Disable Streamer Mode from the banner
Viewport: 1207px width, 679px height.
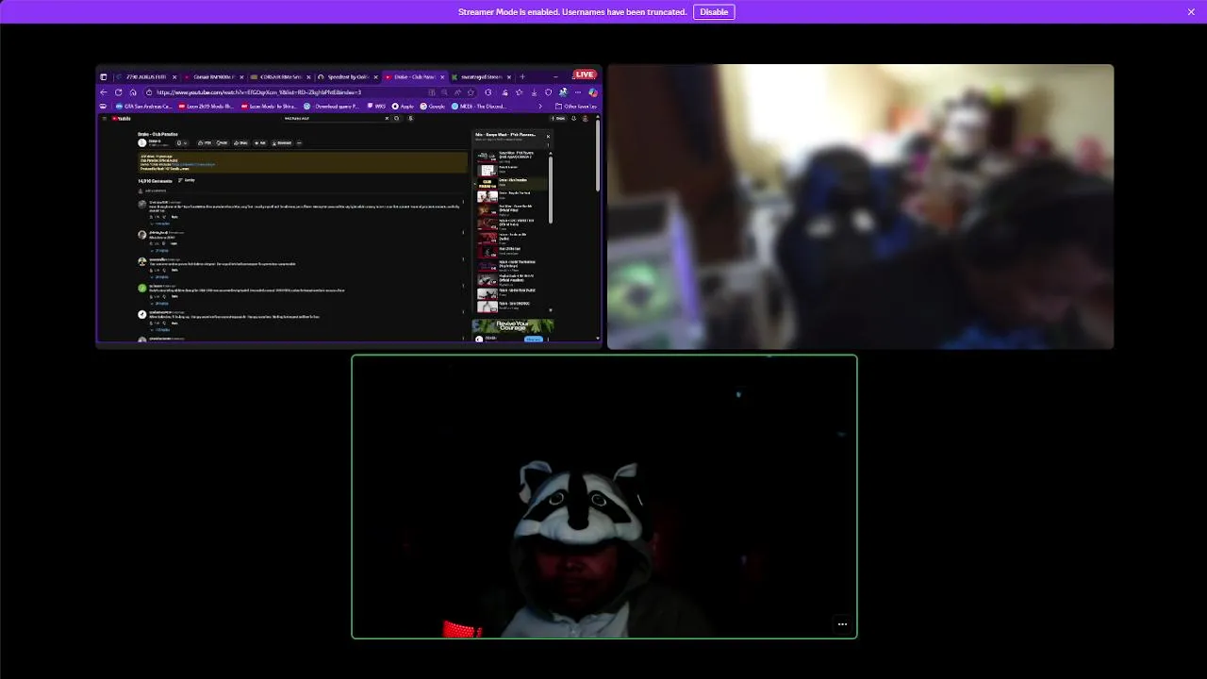[714, 11]
